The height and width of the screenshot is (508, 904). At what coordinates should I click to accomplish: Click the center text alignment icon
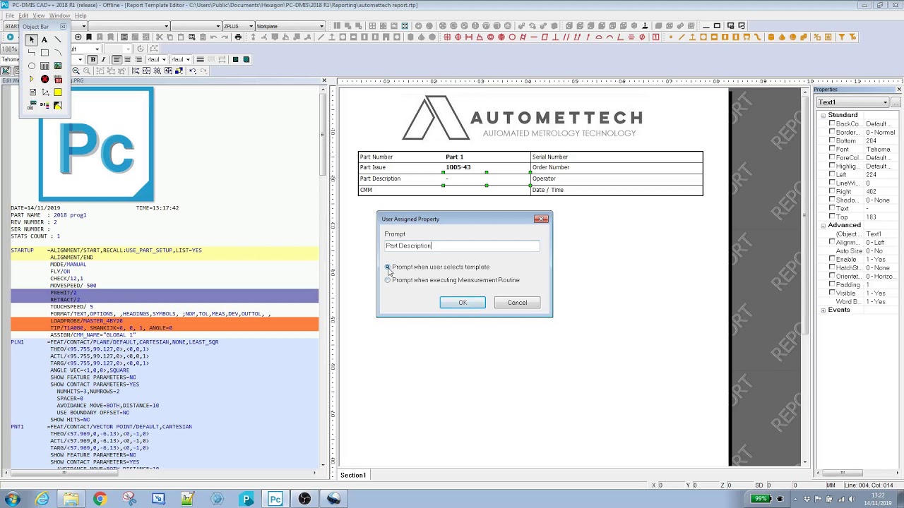[x=128, y=59]
